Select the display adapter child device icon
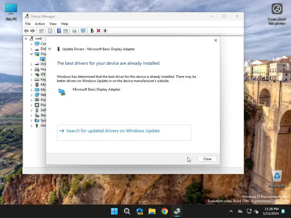Viewport: 291px width, 218px height. tap(42, 59)
